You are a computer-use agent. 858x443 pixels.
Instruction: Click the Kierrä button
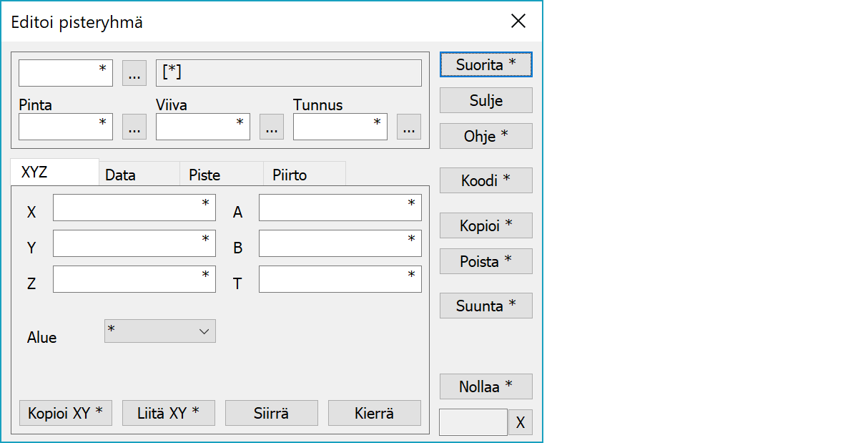coord(374,413)
